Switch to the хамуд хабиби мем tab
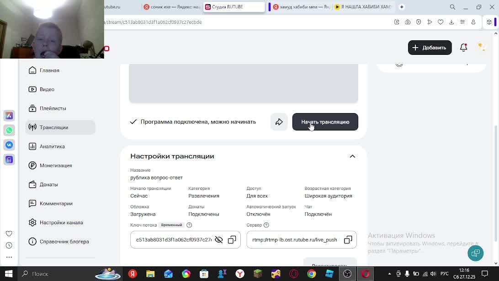The image size is (499, 281). tap(301, 7)
